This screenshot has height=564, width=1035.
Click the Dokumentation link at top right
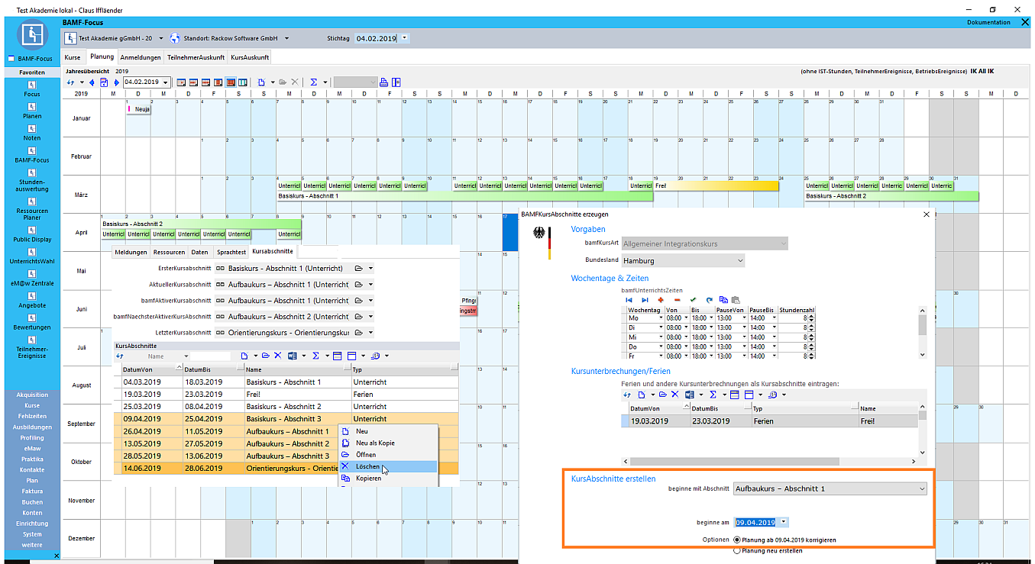[x=988, y=23]
